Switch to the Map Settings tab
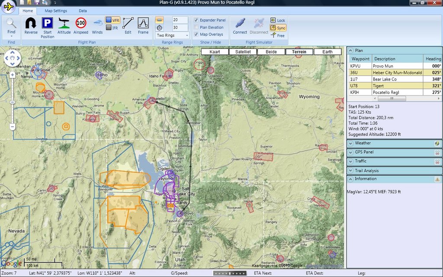443x277 pixels. [56, 11]
